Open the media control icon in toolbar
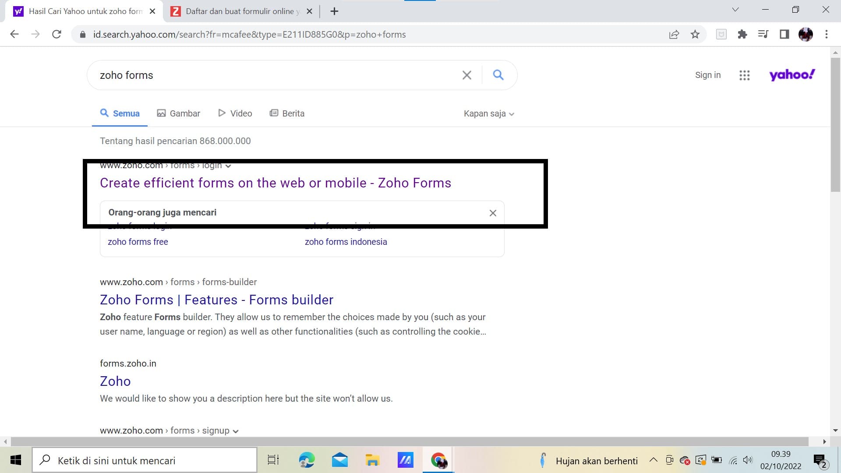Screen dimensions: 841x473 tap(763, 34)
